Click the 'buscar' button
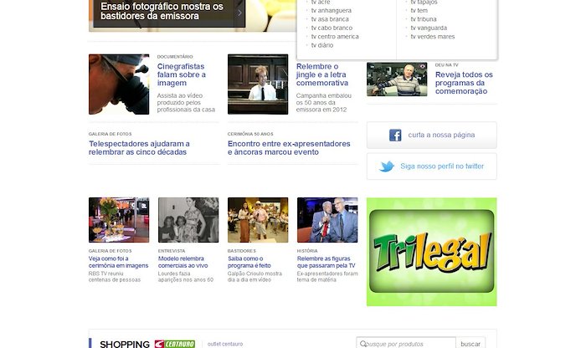Viewport: 586px width, 348px height. pyautogui.click(x=470, y=344)
